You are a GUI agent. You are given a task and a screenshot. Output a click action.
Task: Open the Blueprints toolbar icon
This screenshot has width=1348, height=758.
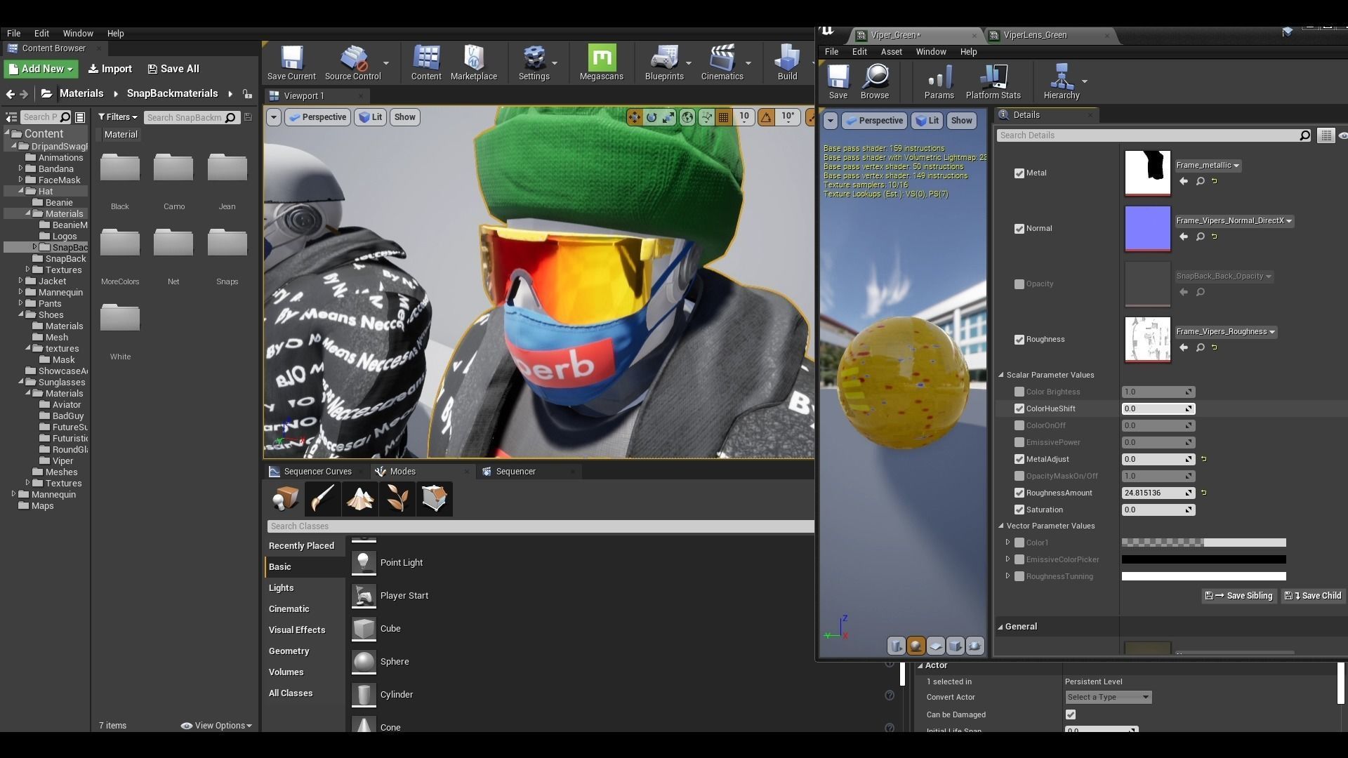tap(663, 62)
